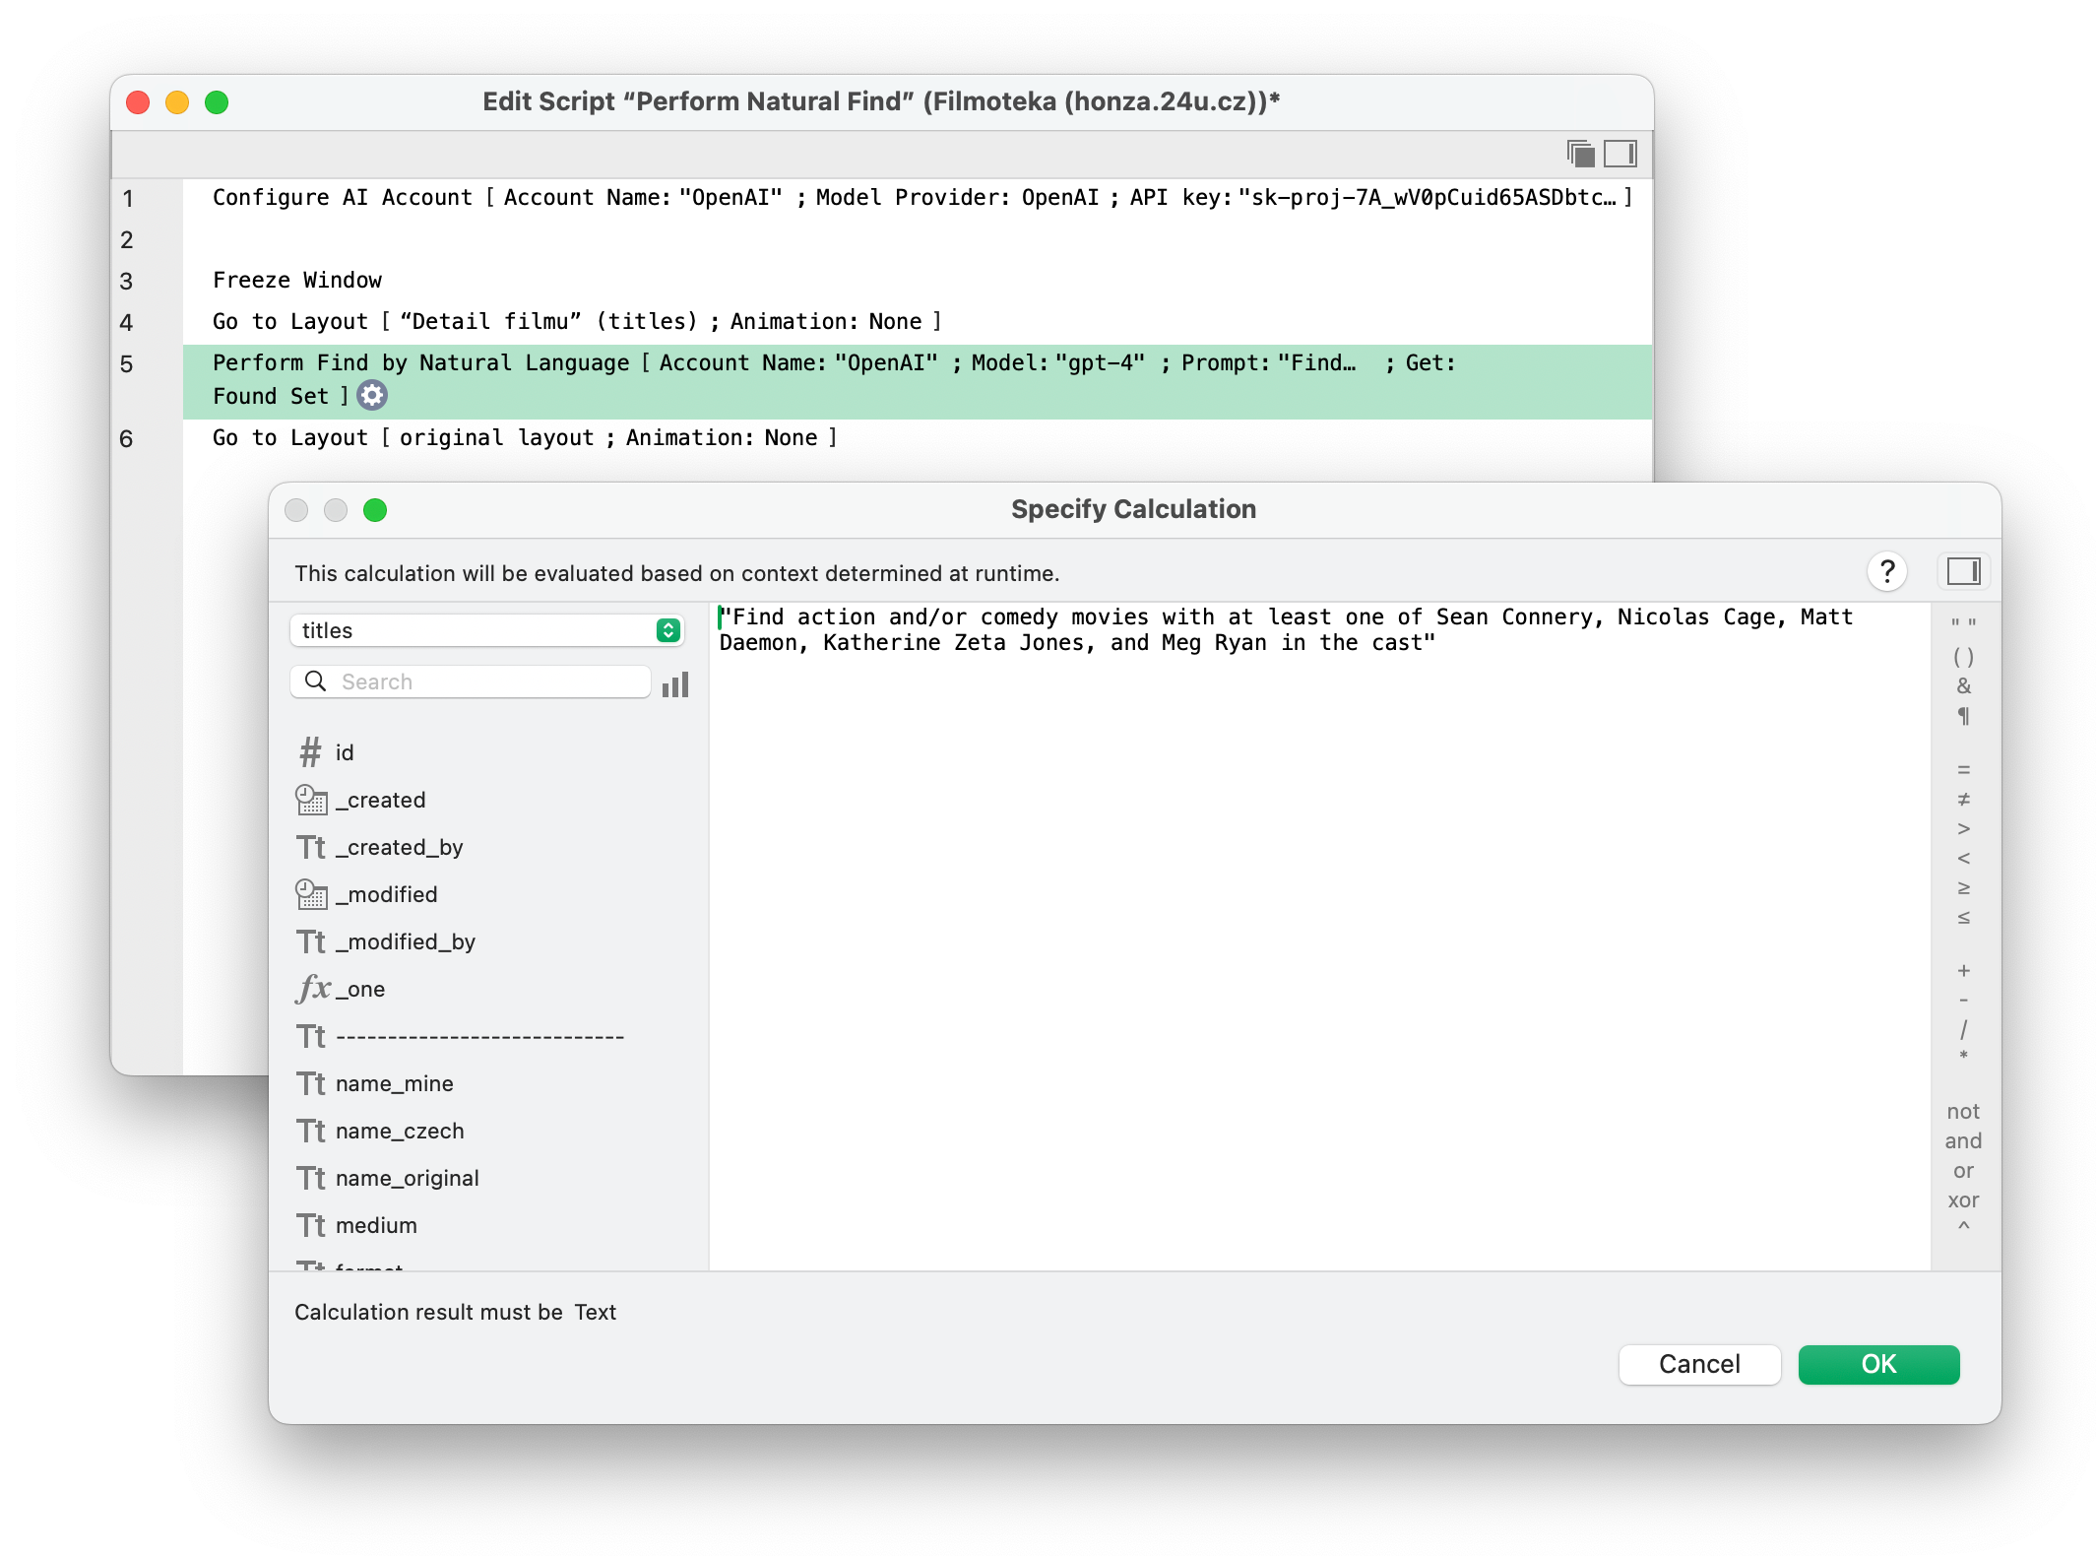The image size is (2096, 1556).
Task: Minimize the Edit Script window
Action: (177, 102)
